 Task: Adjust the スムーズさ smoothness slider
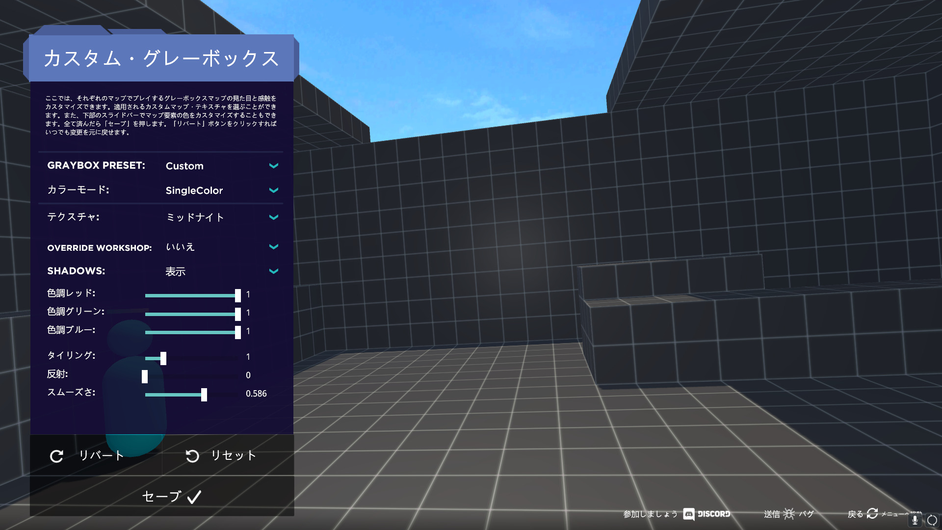pyautogui.click(x=204, y=395)
